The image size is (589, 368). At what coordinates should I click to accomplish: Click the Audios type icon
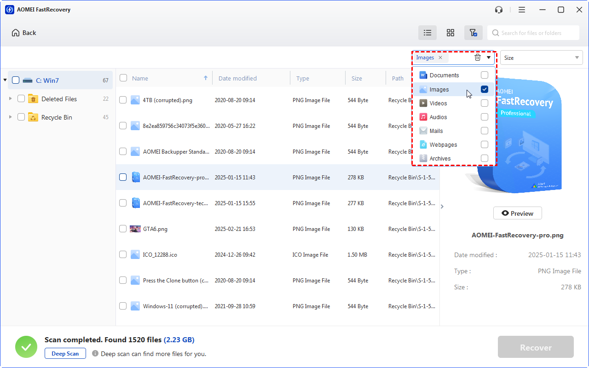pyautogui.click(x=423, y=117)
